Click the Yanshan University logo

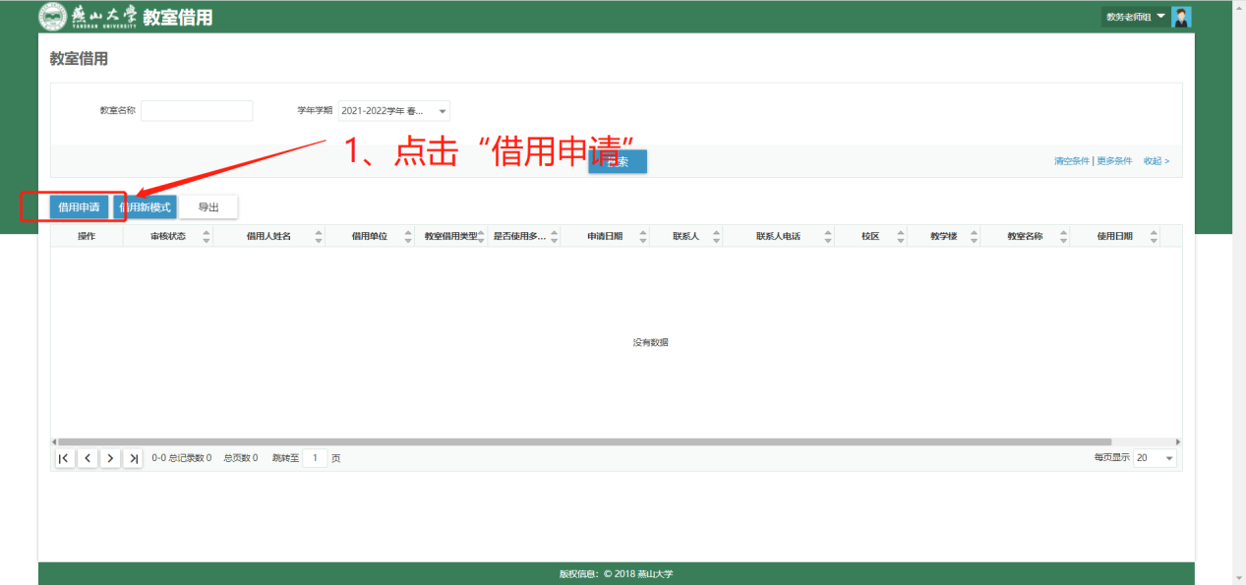click(x=89, y=17)
